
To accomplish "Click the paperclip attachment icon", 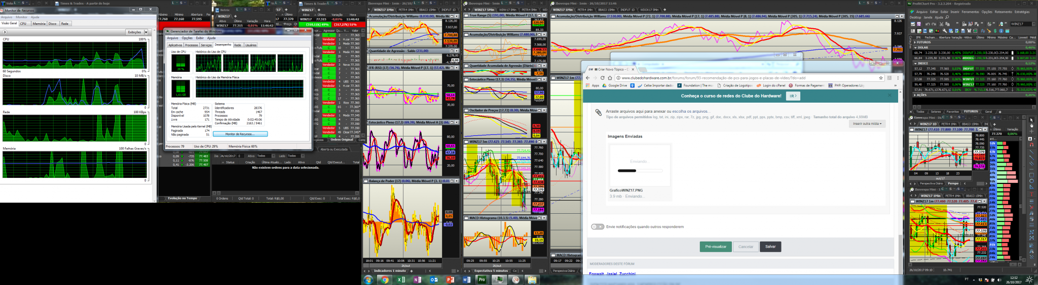I will pos(598,113).
